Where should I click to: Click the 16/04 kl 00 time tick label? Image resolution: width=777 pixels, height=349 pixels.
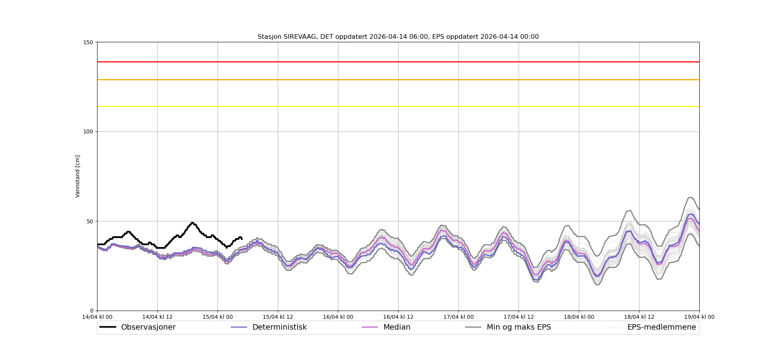tap(338, 317)
